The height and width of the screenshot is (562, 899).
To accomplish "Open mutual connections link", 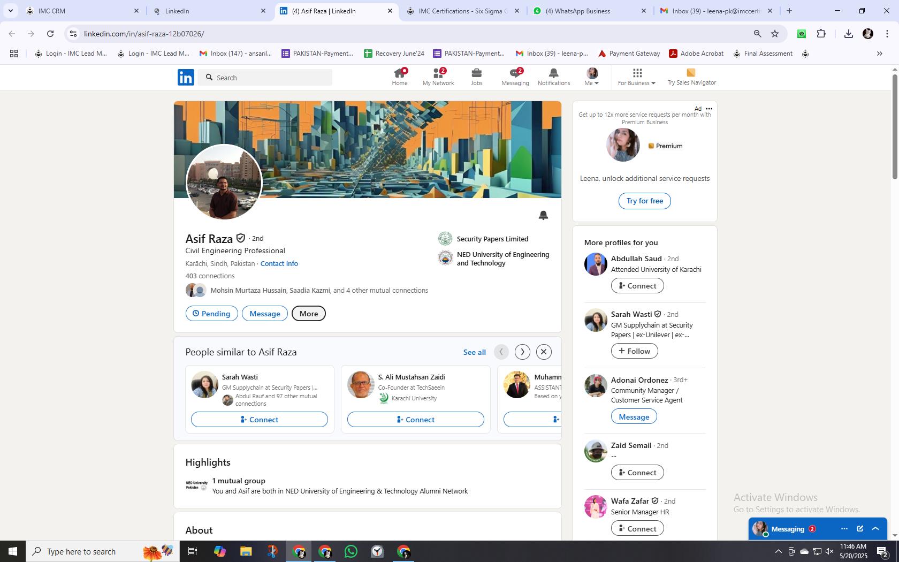I will (319, 291).
